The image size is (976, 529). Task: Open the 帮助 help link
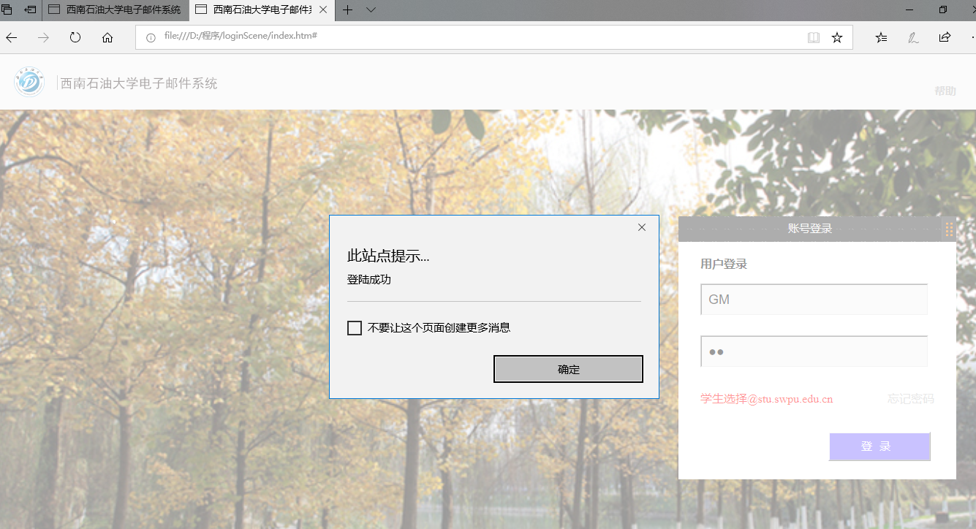[x=945, y=91]
